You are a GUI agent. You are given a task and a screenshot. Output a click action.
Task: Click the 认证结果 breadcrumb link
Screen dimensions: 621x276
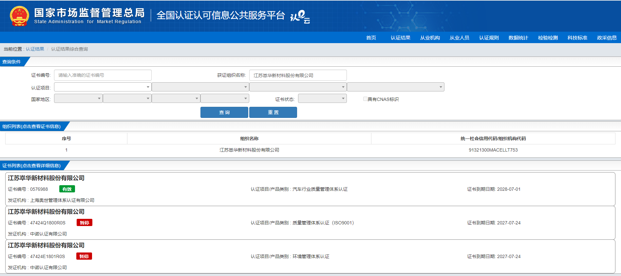pyautogui.click(x=35, y=49)
